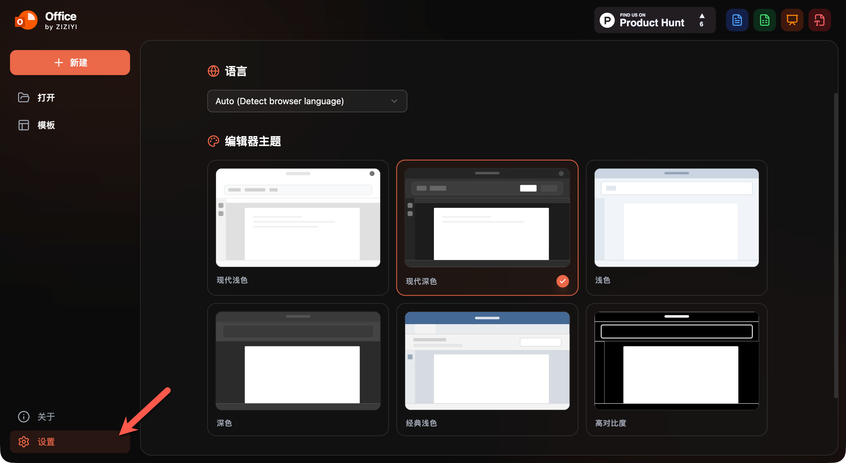Select the 高对比度 theme option
The image size is (846, 463).
(x=676, y=369)
